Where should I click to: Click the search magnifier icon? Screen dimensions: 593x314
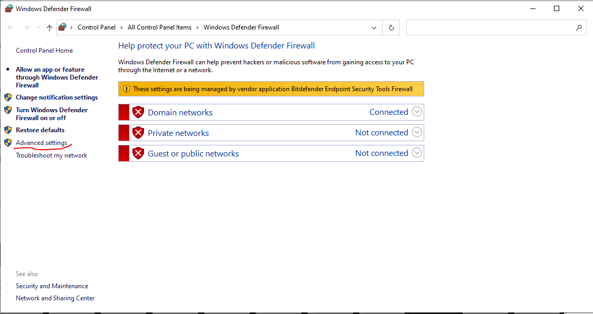579,27
